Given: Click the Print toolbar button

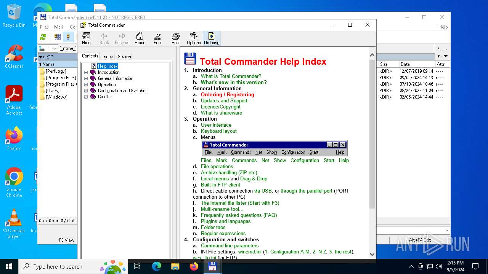Looking at the screenshot, I should click(x=175, y=38).
